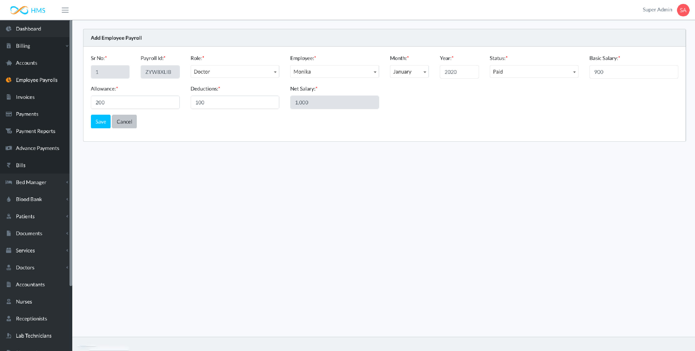Image resolution: width=695 pixels, height=351 pixels.
Task: Save the employee payroll
Action: click(x=100, y=122)
